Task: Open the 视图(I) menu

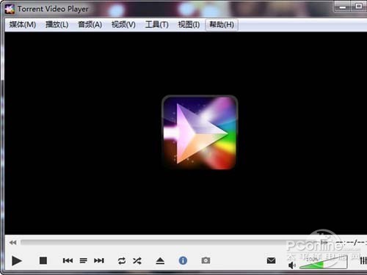Action: tap(189, 25)
